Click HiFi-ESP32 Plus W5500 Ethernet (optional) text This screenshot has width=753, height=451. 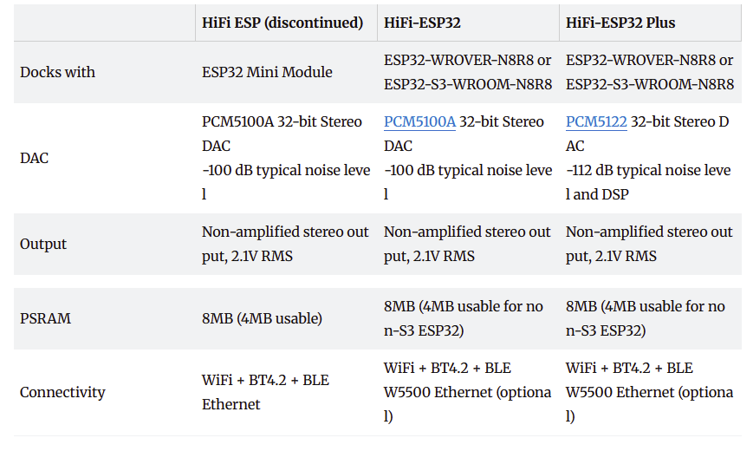(x=649, y=393)
